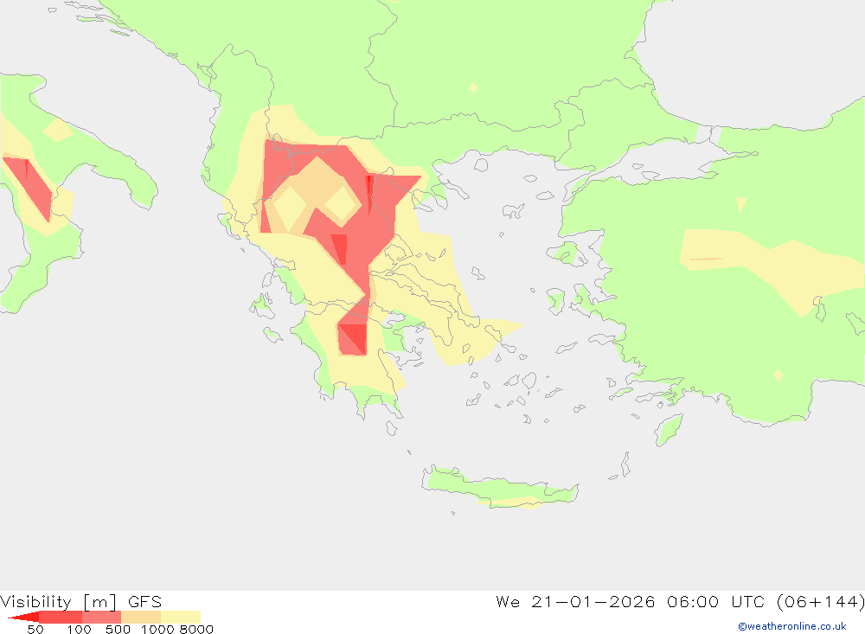Screen dimensions: 865x634
Task: Select the 1000-8000 m yellow legend swatch
Action: (x=181, y=617)
